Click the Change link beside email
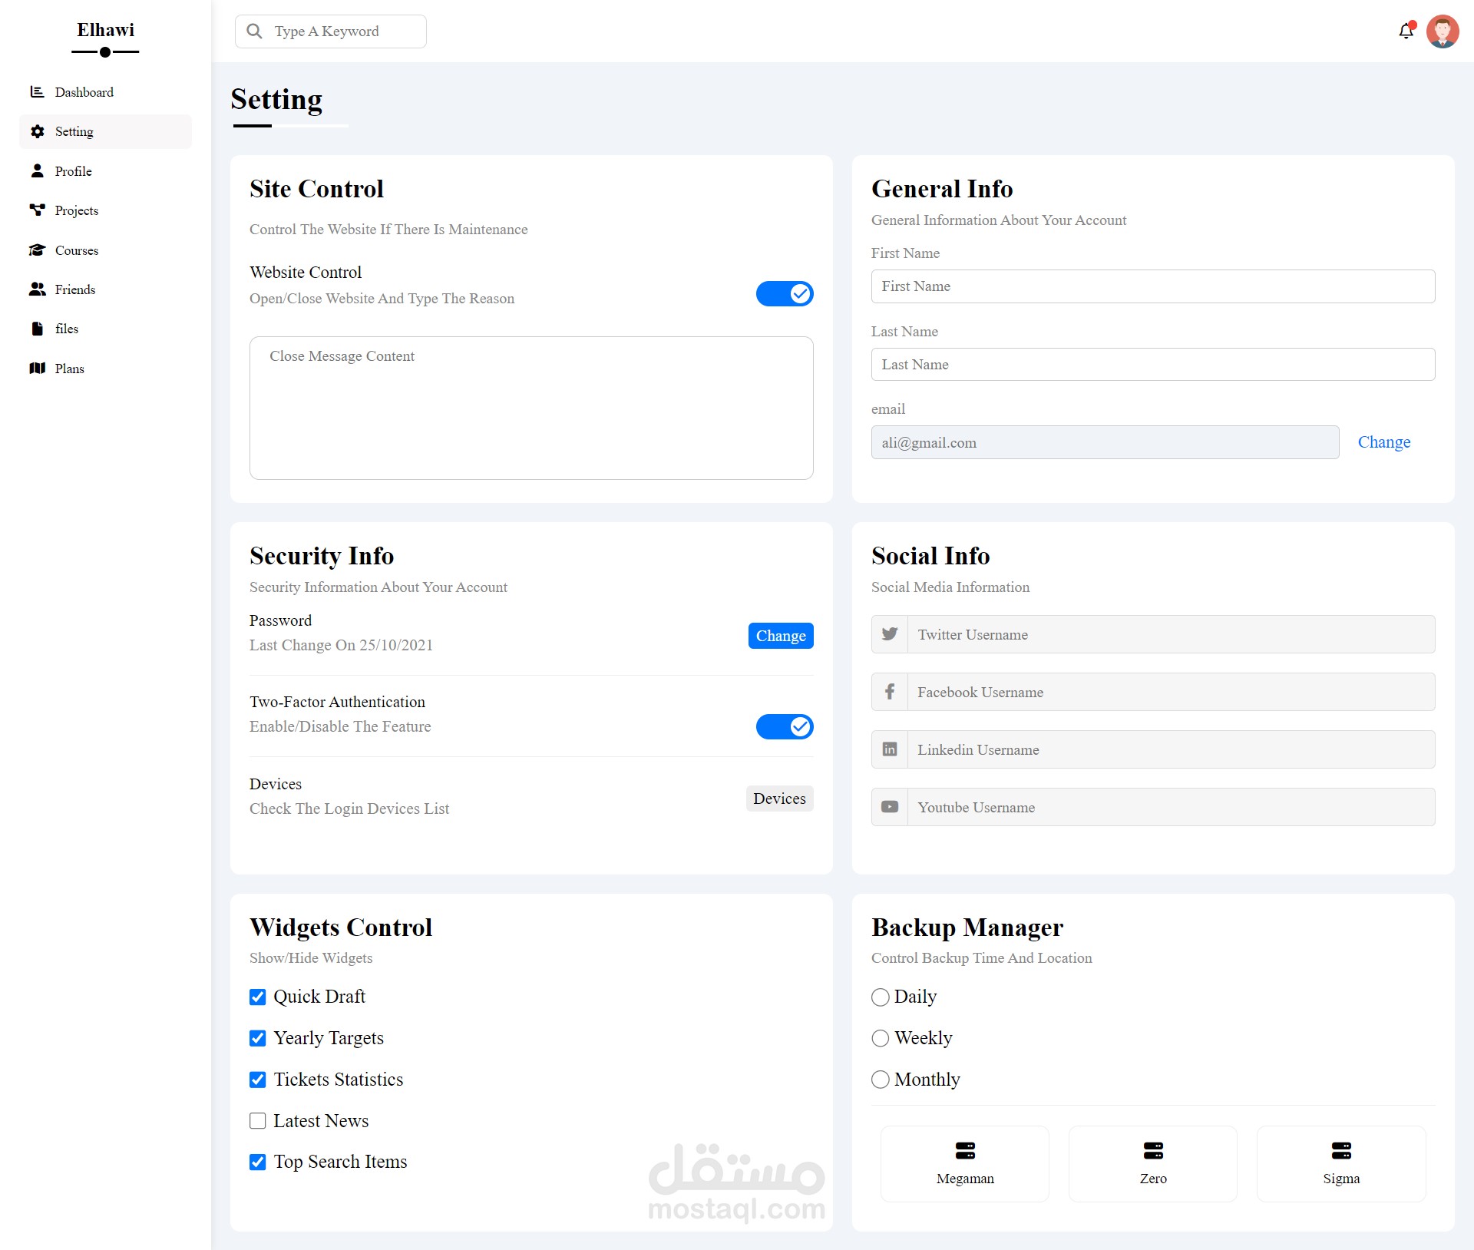Screen dimensions: 1474x1250 click(1383, 442)
